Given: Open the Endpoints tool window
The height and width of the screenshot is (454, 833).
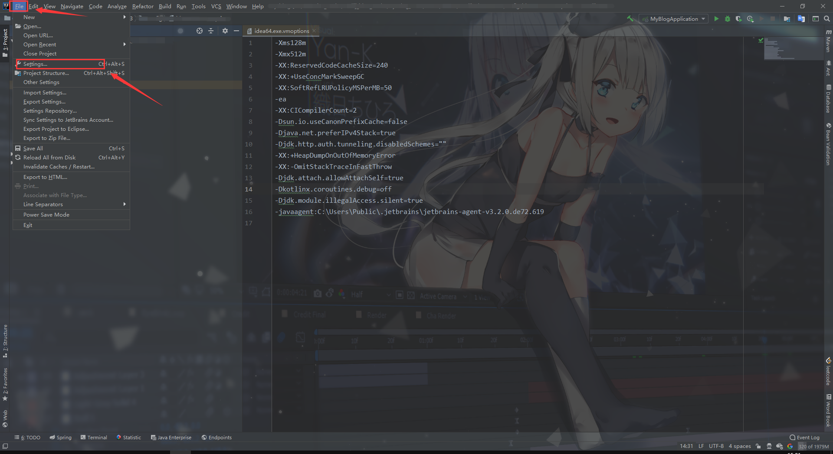Looking at the screenshot, I should [216, 438].
